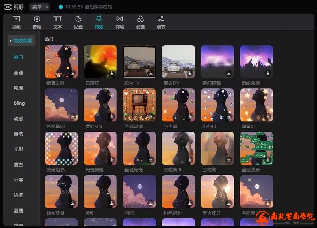Preview the 瞬间模糊 effect thumbnail
This screenshot has width=317, height=228.
click(217, 62)
